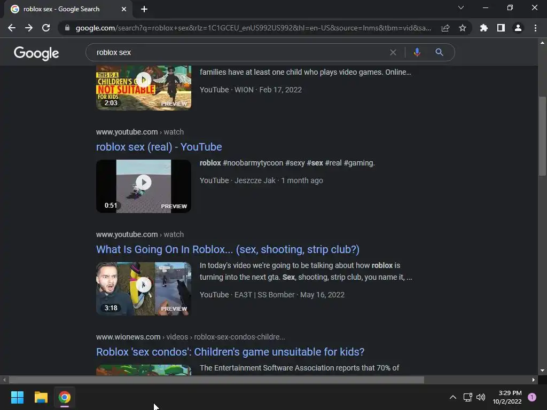Click the '#noobarmytycoon' hashtag description text
This screenshot has width=547, height=410.
pyautogui.click(x=253, y=163)
